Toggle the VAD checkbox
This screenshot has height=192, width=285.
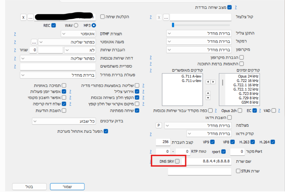point(273,110)
